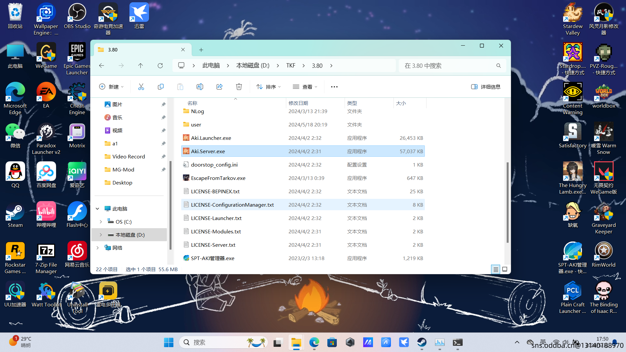Go back with the navigation arrow
This screenshot has width=626, height=352.
[101, 66]
